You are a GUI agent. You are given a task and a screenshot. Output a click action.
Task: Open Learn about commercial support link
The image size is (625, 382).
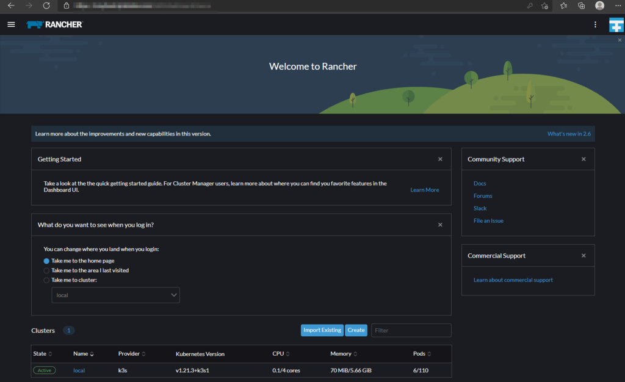513,280
